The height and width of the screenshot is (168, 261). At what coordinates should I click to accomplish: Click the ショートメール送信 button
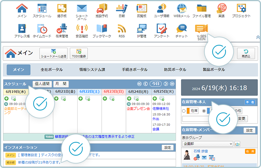coord(54,53)
